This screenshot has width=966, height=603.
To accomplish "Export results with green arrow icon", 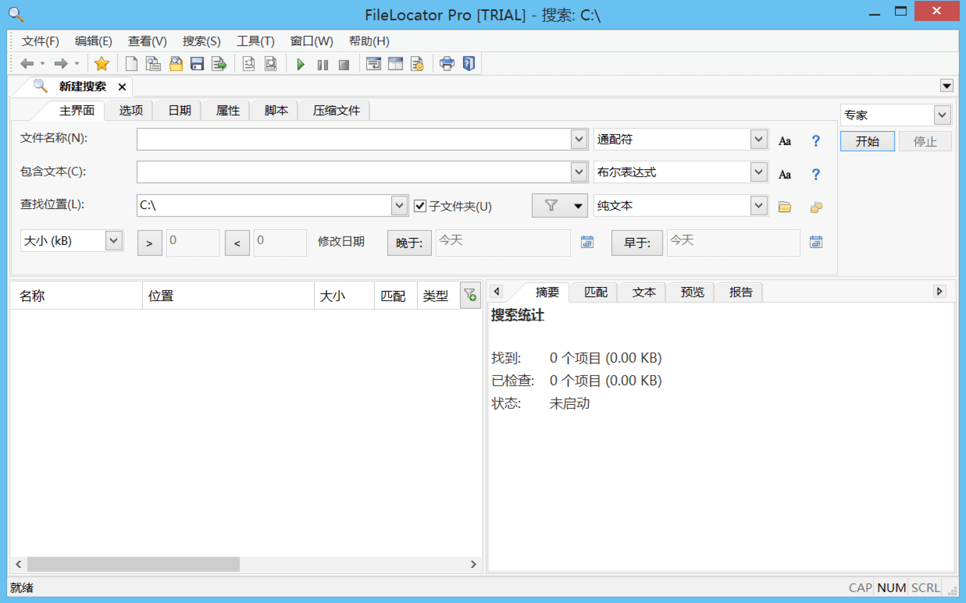I will tap(219, 64).
